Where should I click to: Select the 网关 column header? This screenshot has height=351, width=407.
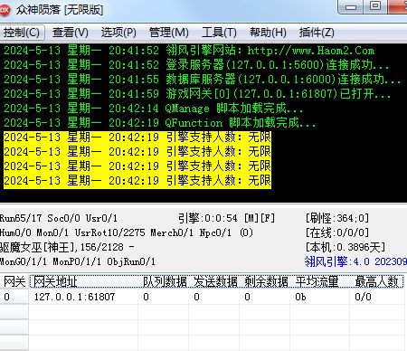point(14,282)
